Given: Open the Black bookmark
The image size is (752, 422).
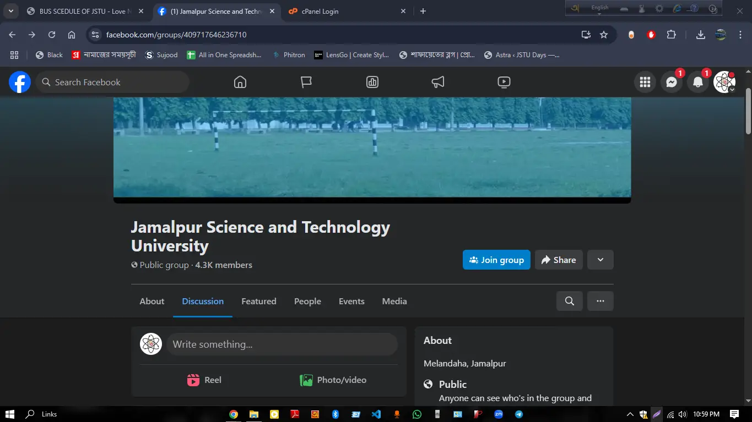Looking at the screenshot, I should pyautogui.click(x=49, y=55).
